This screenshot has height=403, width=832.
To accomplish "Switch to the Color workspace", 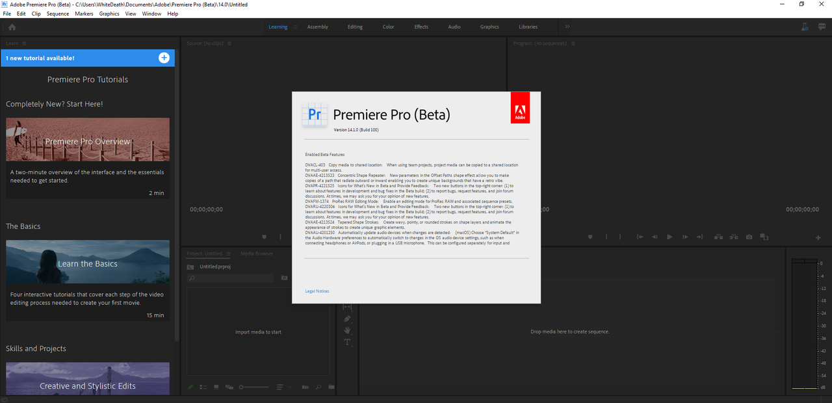I will click(388, 27).
